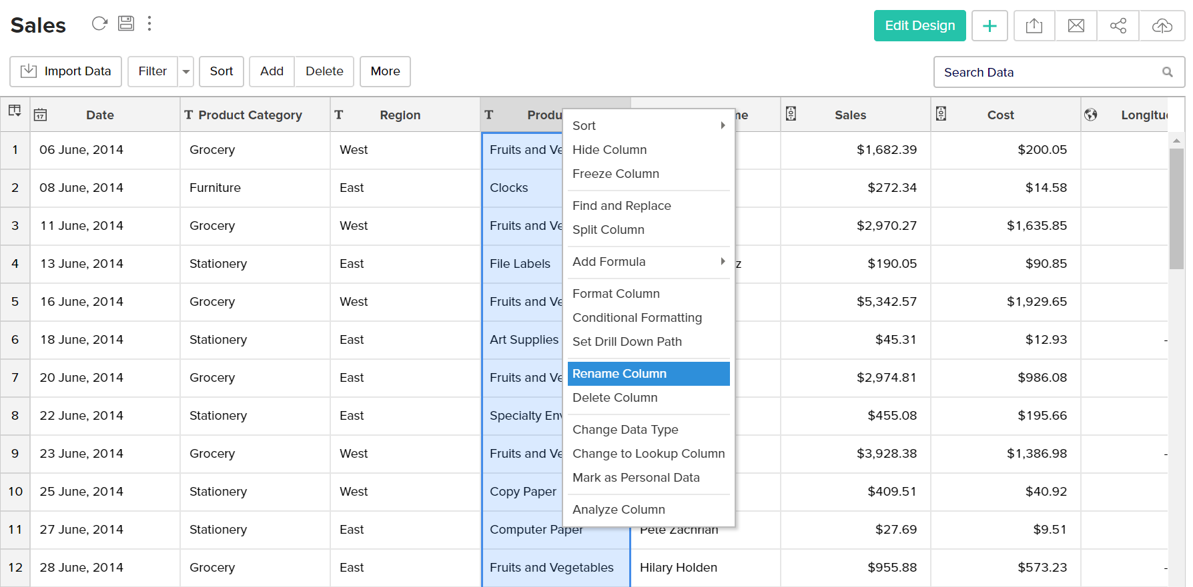Click the Edit Design button
Screen dimensions: 1193x587
pyautogui.click(x=919, y=26)
